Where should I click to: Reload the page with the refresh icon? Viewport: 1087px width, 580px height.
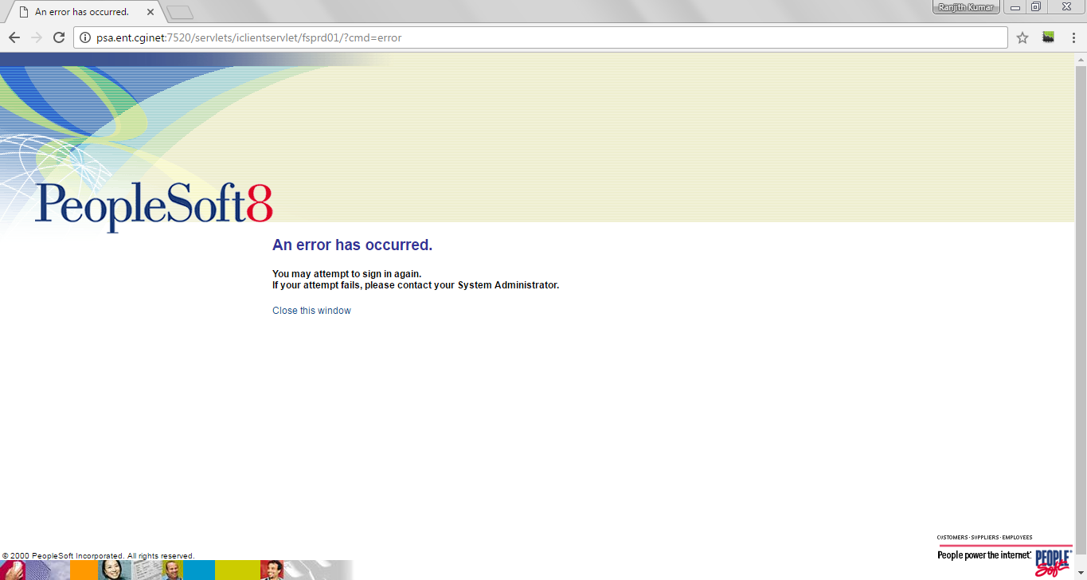[x=59, y=37]
